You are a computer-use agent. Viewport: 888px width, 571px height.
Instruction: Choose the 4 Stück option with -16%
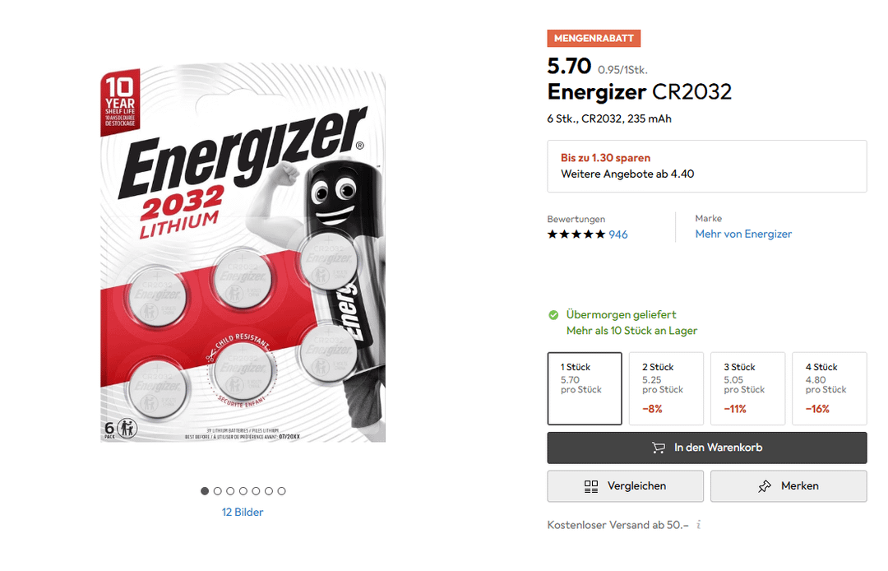click(x=829, y=388)
